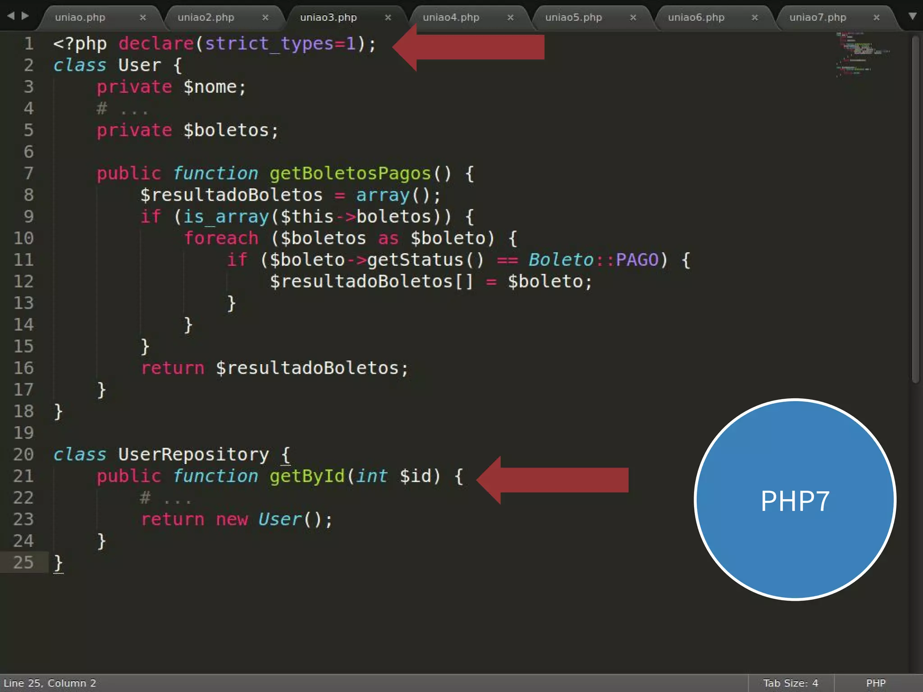This screenshot has height=692, width=923.
Task: Click line number 1 in the gutter
Action: point(29,44)
